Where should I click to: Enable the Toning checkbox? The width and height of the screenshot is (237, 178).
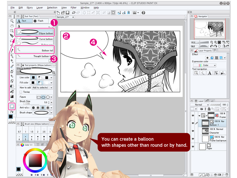pos(21,92)
